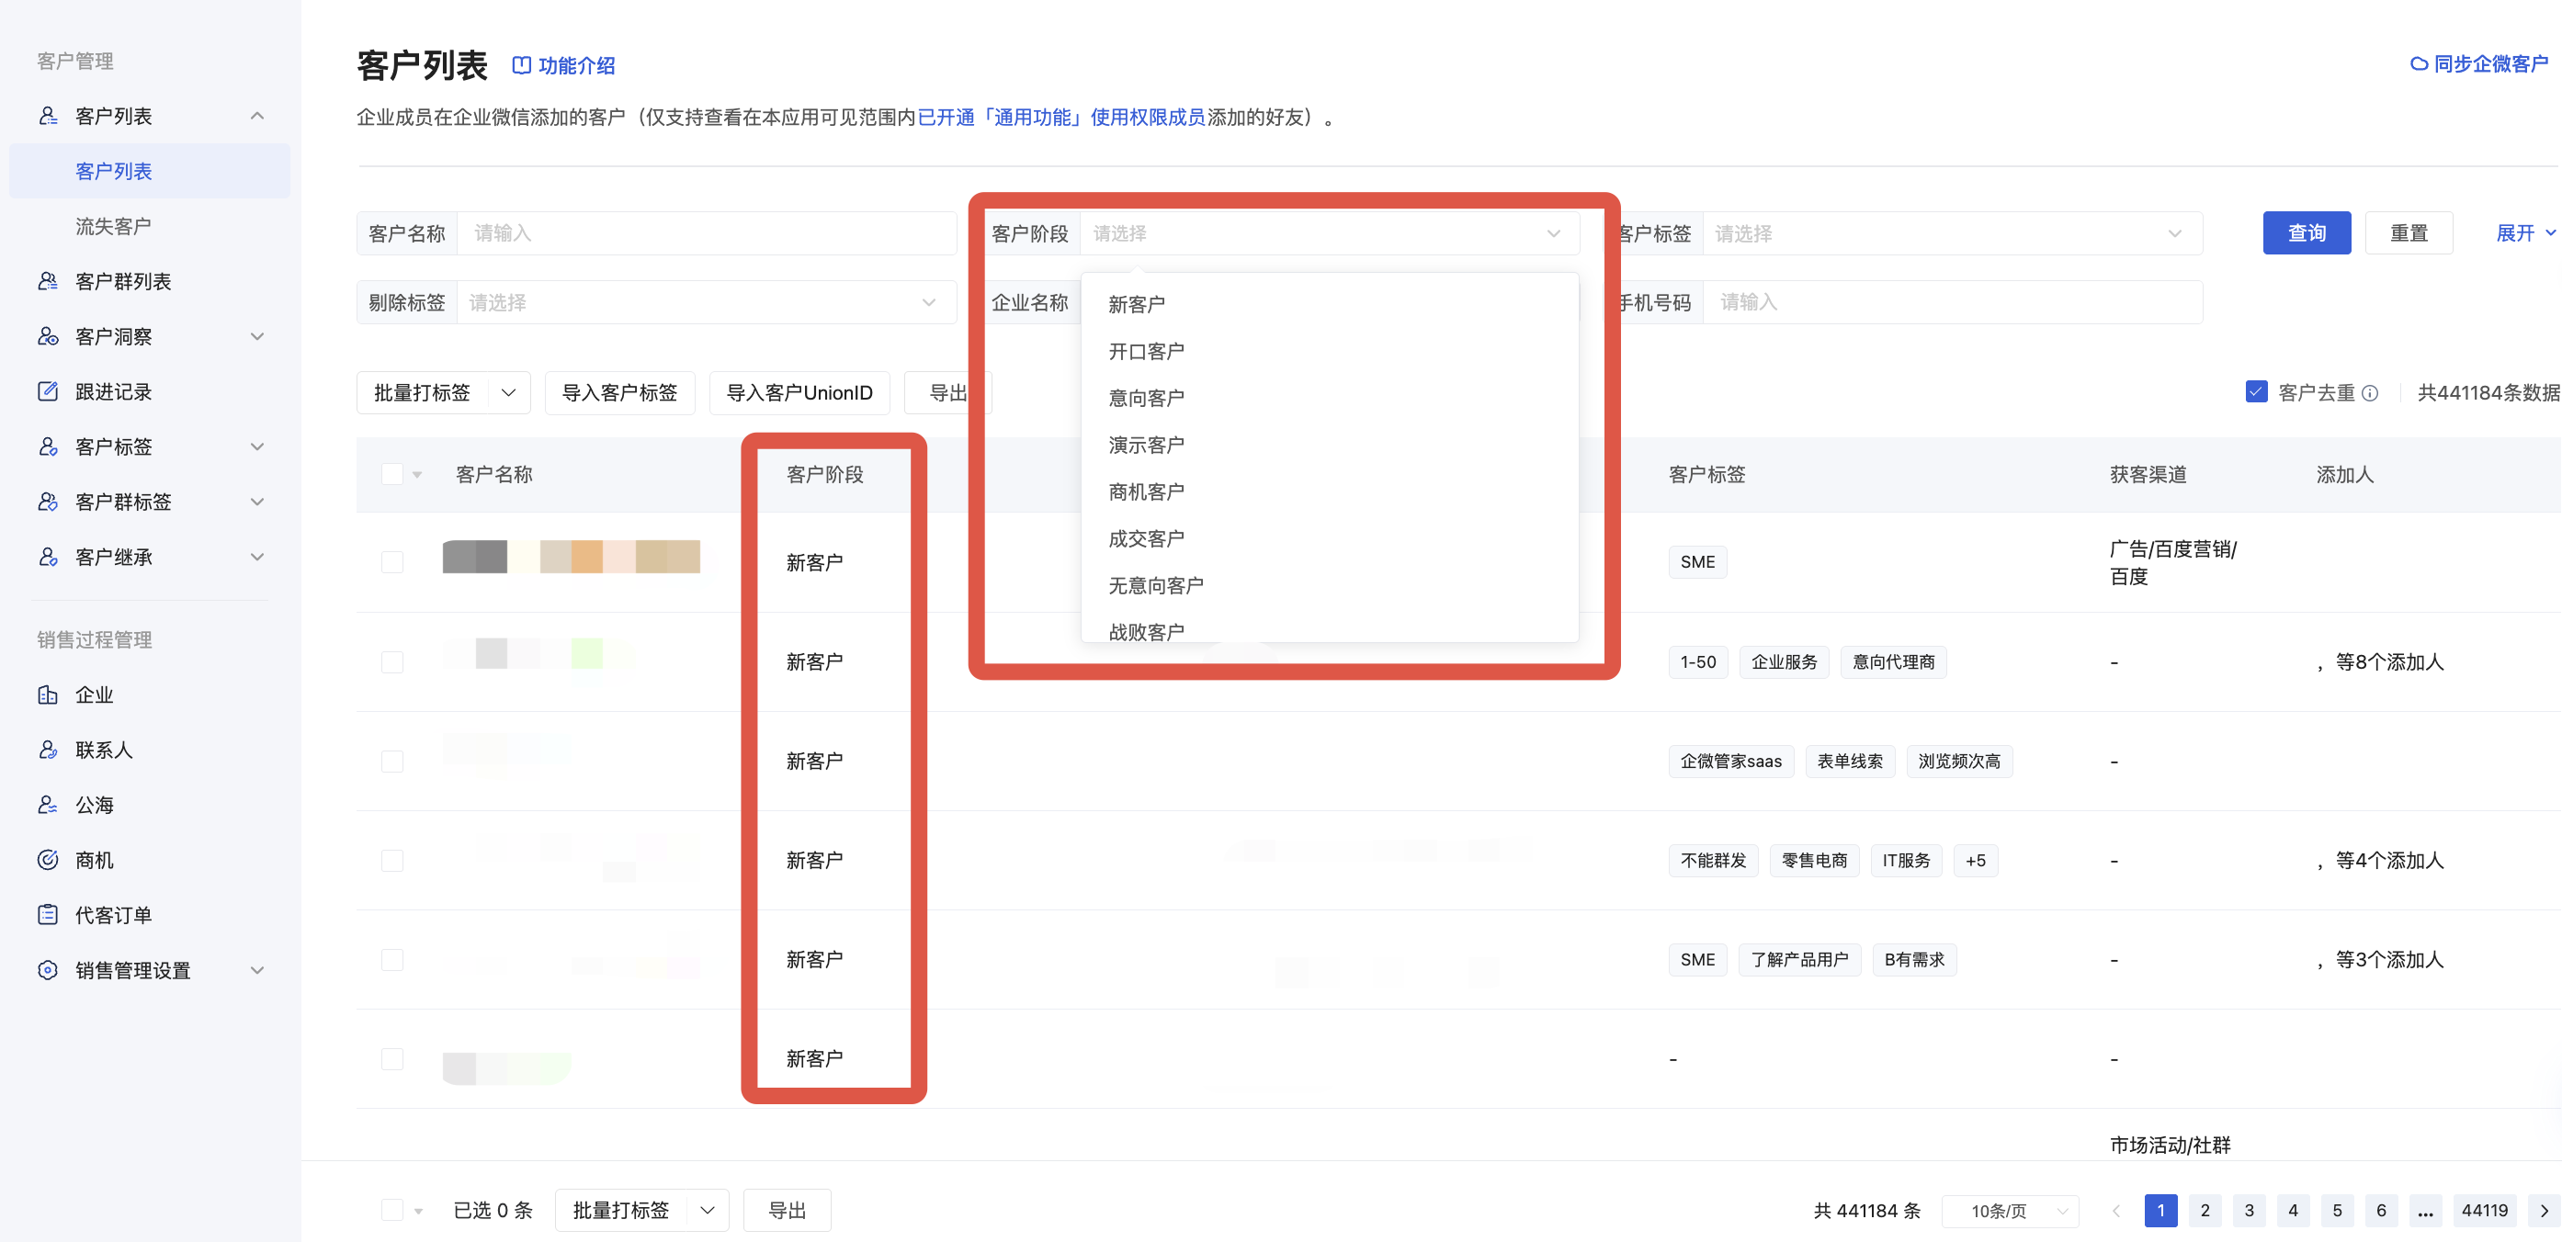Select 商机客户 option in dropdown
This screenshot has height=1242, width=2562.
coord(1146,491)
